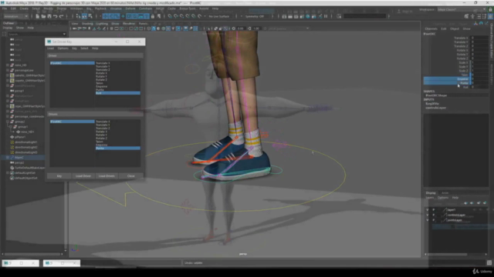Select by component type mode icon
494x277 pixels.
point(90,16)
